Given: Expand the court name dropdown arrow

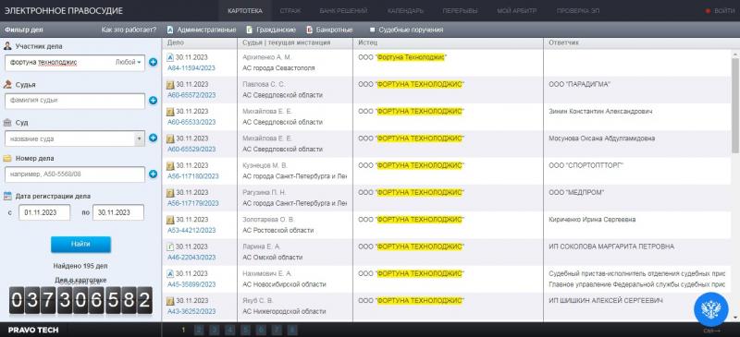Looking at the screenshot, I should [x=140, y=138].
